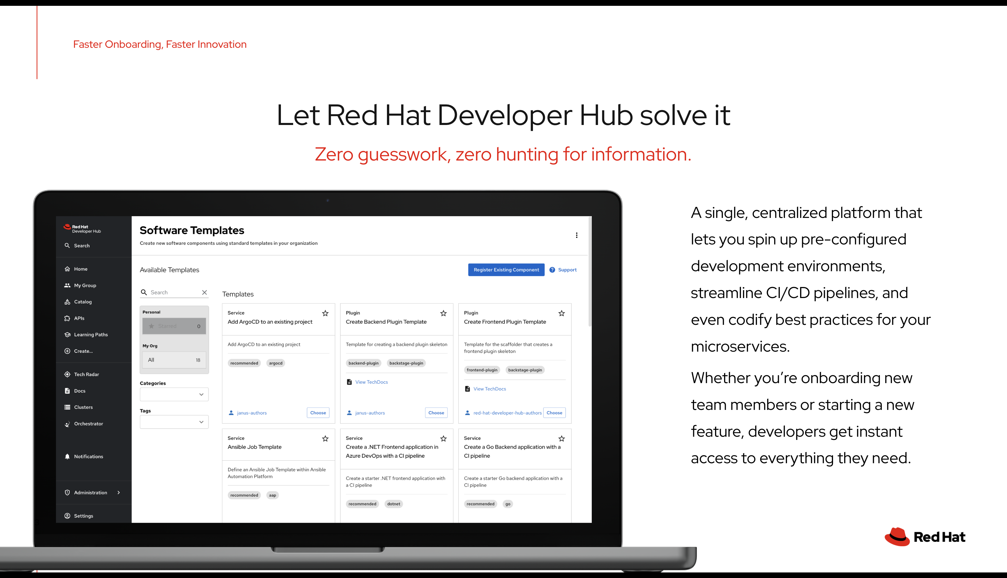The height and width of the screenshot is (578, 1007).
Task: Choose the Create Backend Plugin Template
Action: 436,413
